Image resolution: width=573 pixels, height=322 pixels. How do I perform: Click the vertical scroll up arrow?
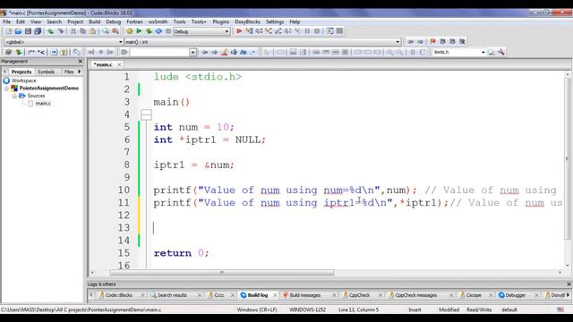pyautogui.click(x=567, y=74)
